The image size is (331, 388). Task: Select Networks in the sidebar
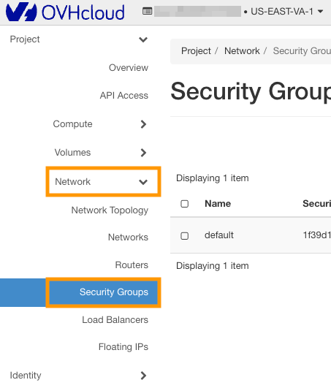tap(128, 237)
